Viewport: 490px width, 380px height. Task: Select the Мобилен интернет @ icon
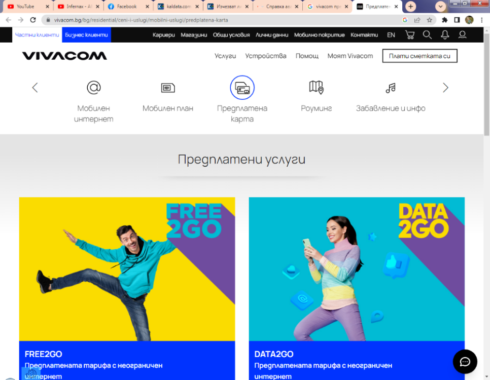pos(93,88)
